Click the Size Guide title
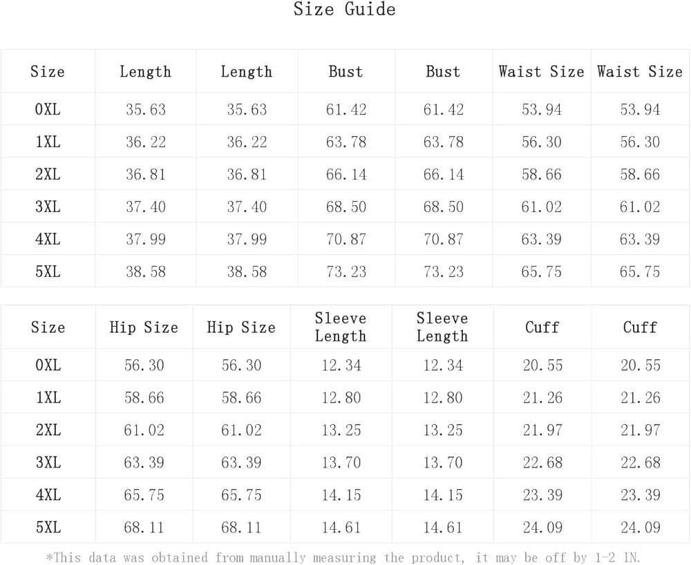 pyautogui.click(x=344, y=10)
